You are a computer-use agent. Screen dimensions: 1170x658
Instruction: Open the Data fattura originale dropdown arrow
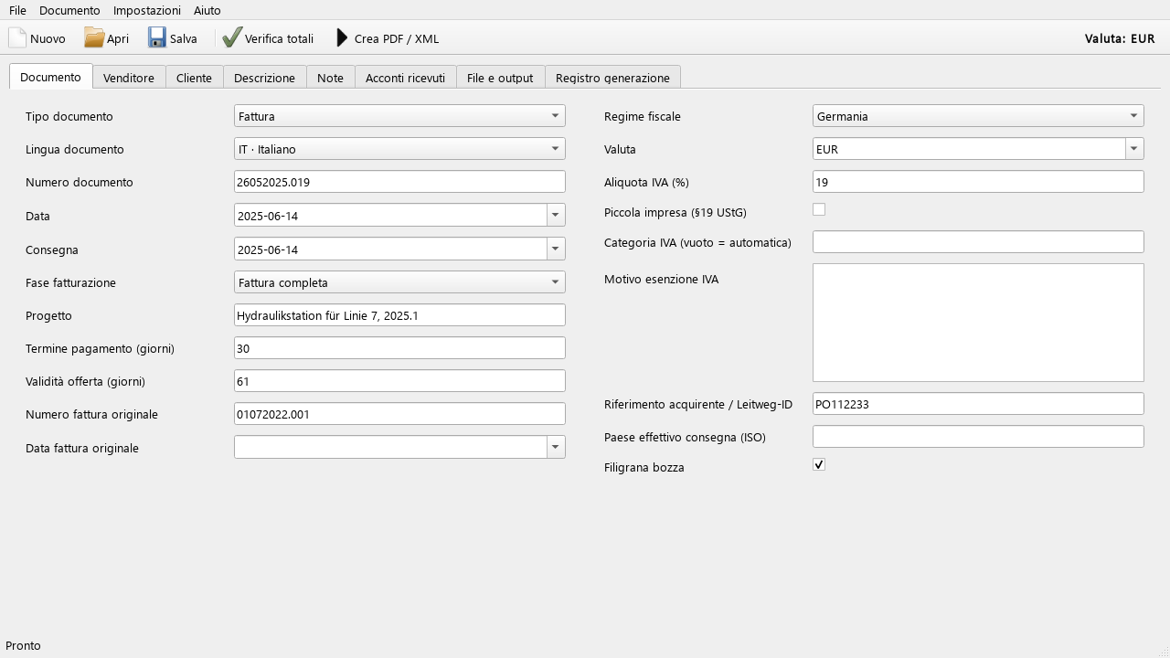coord(556,447)
